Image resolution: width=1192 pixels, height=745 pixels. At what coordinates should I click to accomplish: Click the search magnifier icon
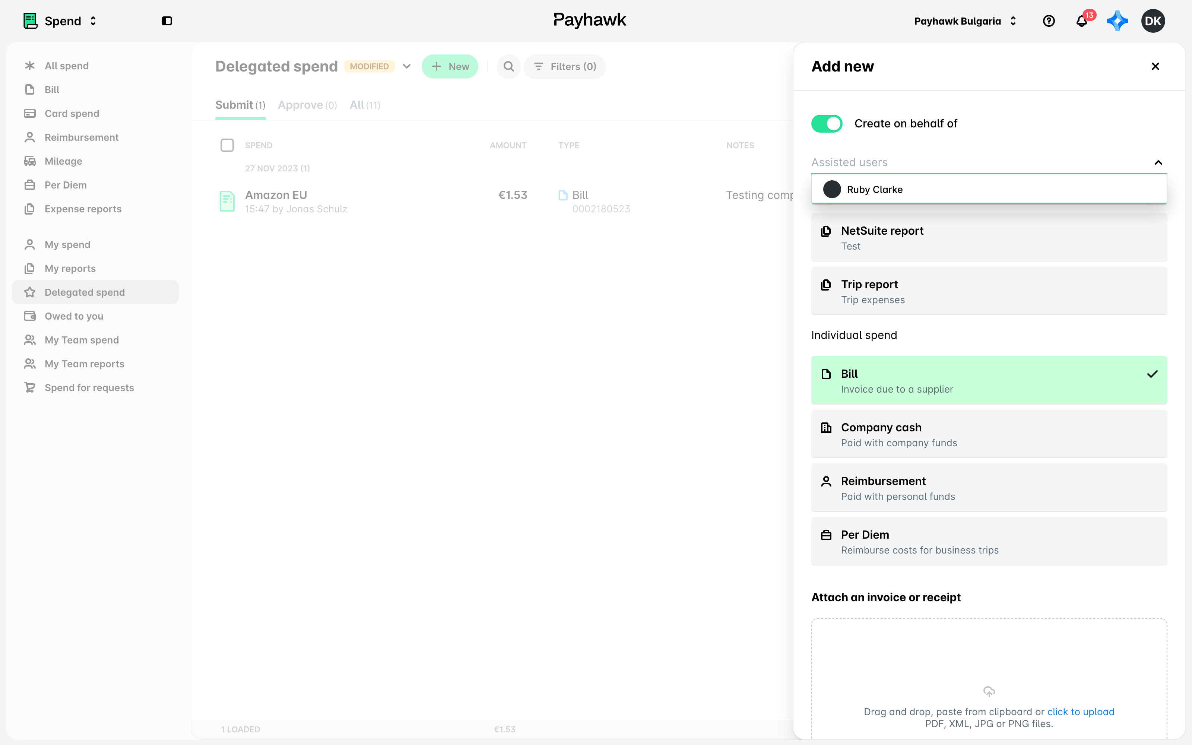coord(509,67)
